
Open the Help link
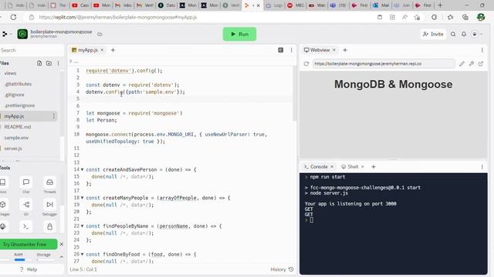click(x=29, y=269)
